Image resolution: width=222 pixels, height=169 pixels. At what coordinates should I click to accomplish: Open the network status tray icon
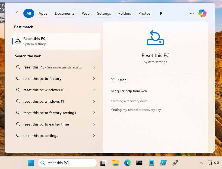pos(210,163)
